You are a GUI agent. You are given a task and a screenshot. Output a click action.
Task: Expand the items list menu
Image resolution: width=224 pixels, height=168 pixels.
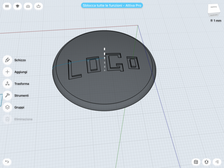click(217, 161)
